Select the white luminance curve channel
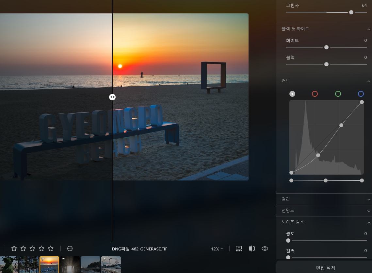Screen dimensions: 372x273 pos(292,94)
